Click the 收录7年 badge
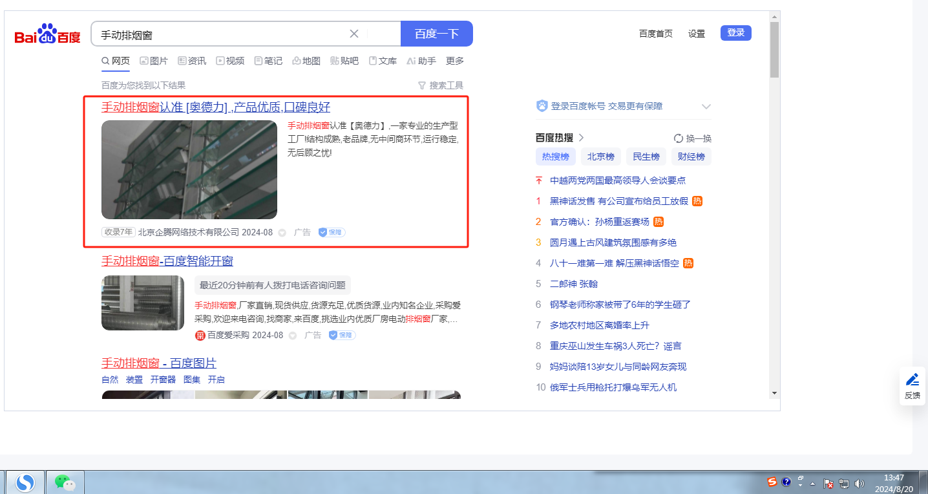This screenshot has width=928, height=494. [x=118, y=232]
